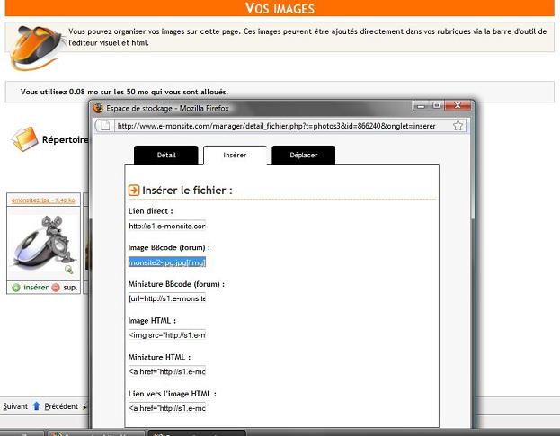Click the Miniature BBcode (forum) field
Screen dimensions: 560x436
167,298
